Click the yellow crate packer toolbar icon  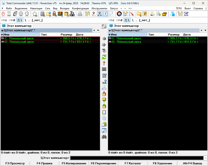pos(66,14)
